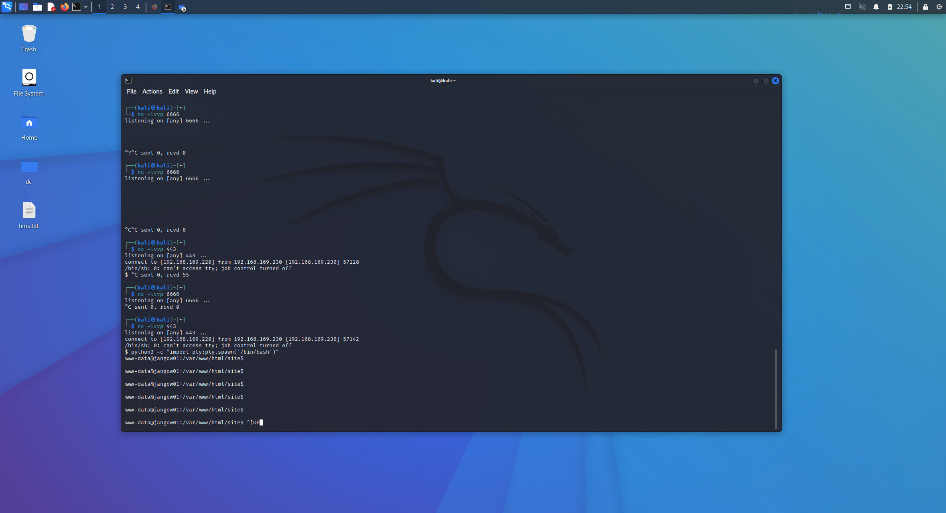Image resolution: width=946 pixels, height=513 pixels.
Task: Click the 22:54 clock
Action: coord(904,7)
